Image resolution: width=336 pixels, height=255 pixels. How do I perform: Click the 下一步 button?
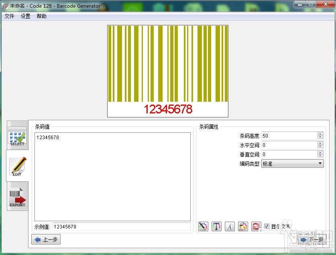point(312,239)
